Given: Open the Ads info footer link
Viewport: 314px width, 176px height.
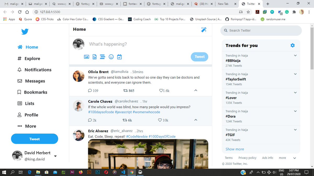Looking at the screenshot, I should (x=267, y=158).
